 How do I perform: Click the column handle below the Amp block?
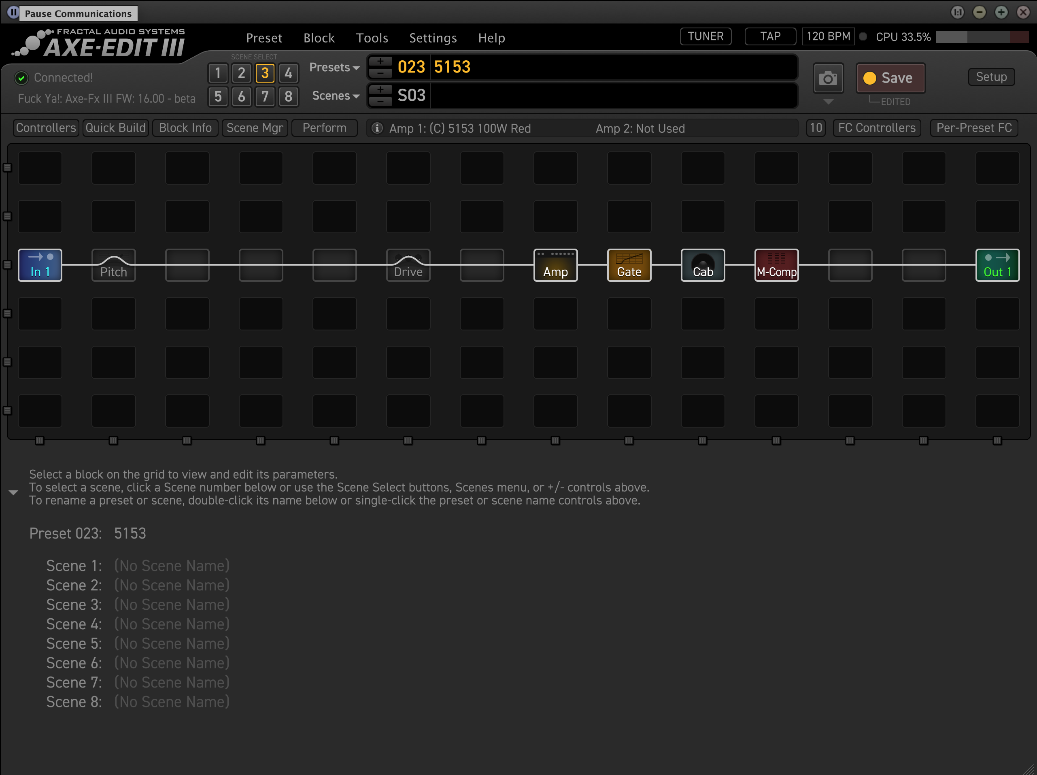[x=555, y=440]
